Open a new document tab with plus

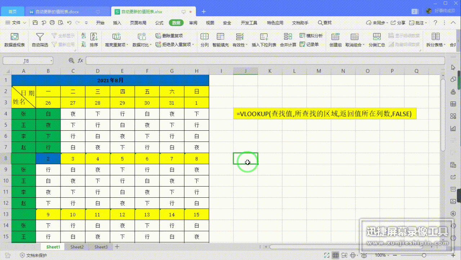[203, 12]
